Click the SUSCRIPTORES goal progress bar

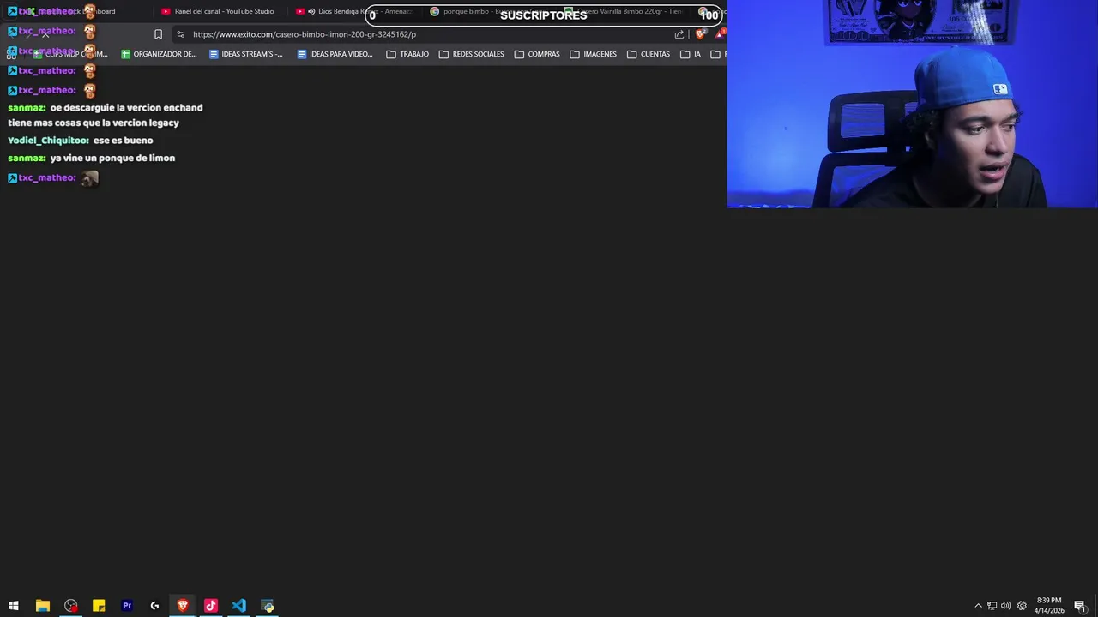coord(544,15)
